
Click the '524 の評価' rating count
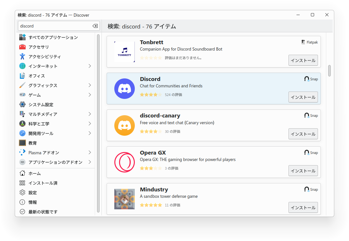pyautogui.click(x=174, y=95)
